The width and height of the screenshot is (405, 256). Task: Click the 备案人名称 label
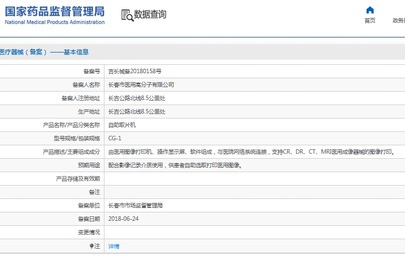(x=86, y=85)
